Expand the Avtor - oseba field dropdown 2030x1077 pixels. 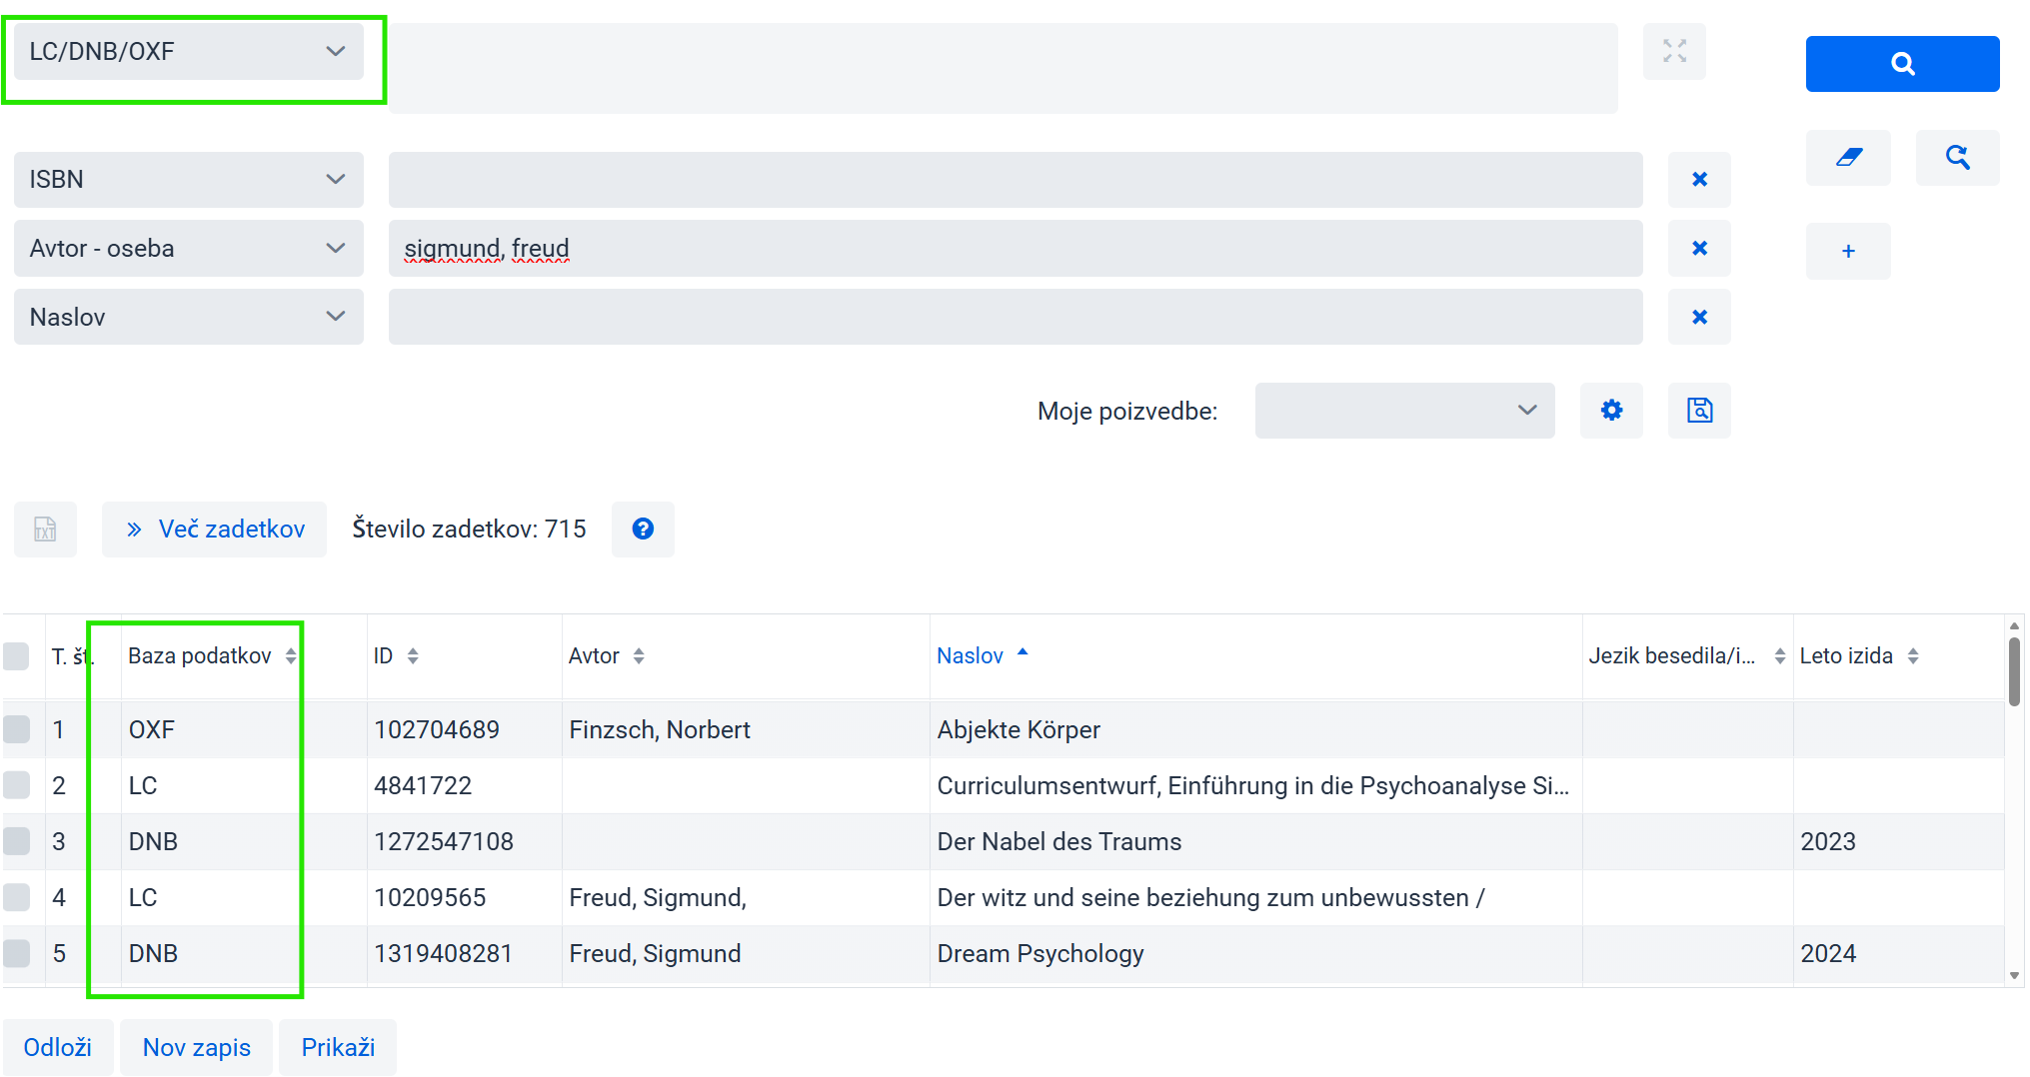tap(188, 249)
